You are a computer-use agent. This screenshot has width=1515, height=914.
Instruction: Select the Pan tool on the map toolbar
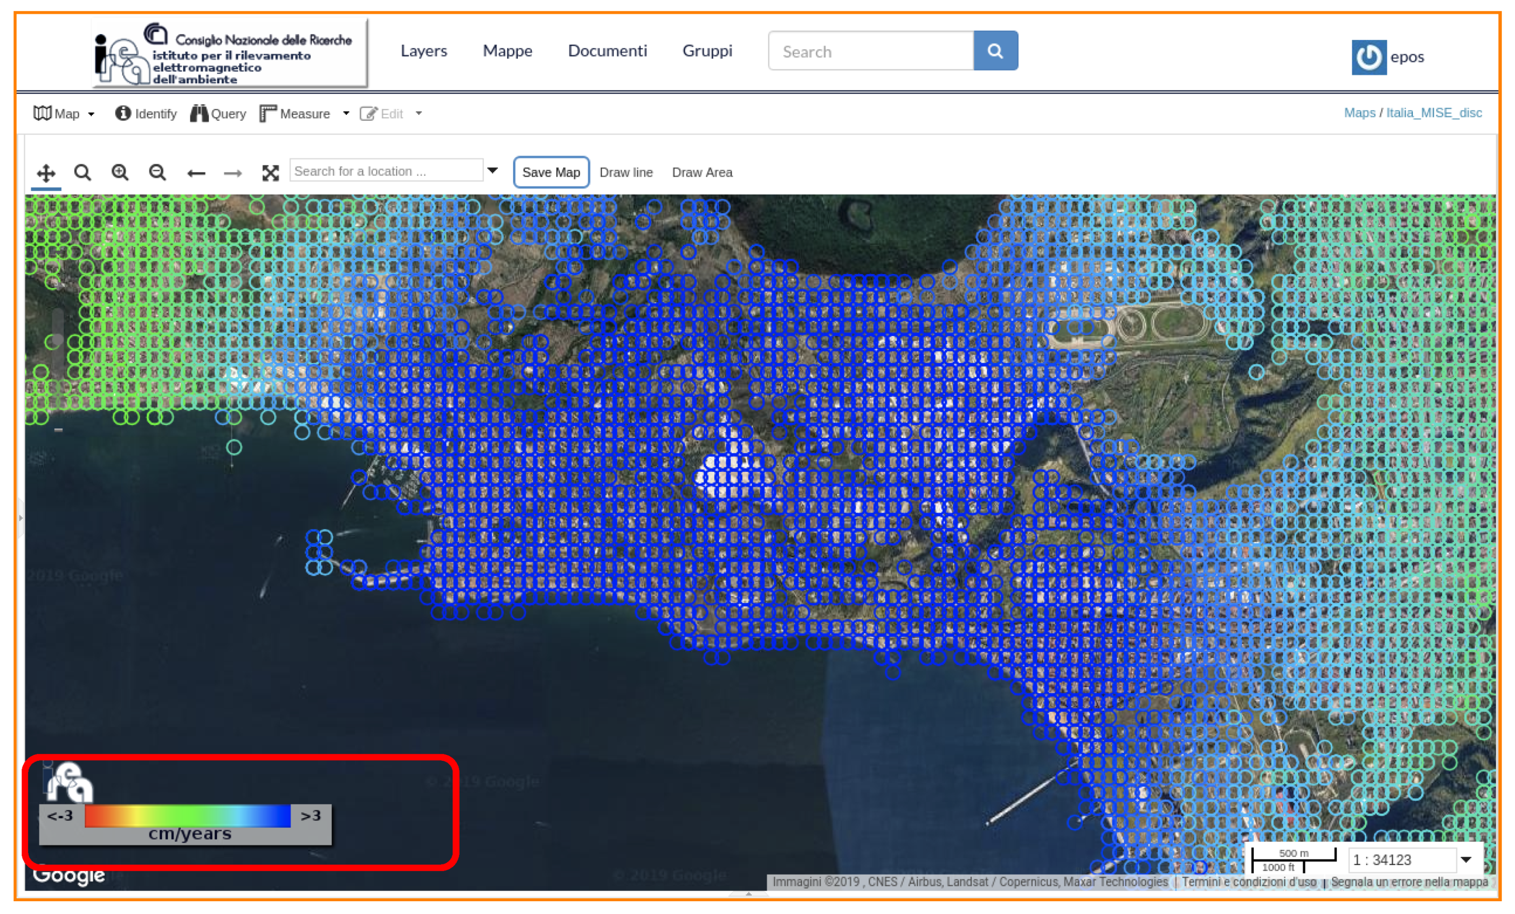[46, 173]
